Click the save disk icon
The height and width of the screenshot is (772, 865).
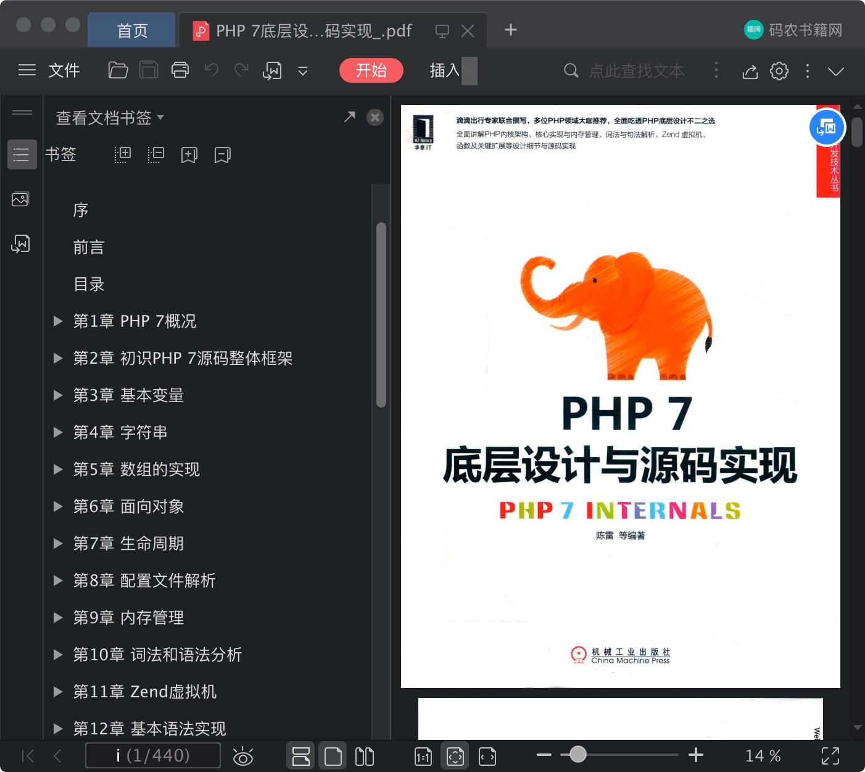(149, 70)
